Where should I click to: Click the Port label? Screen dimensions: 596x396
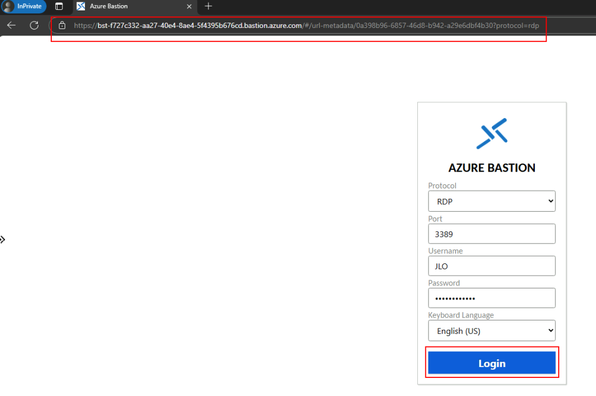click(x=435, y=219)
